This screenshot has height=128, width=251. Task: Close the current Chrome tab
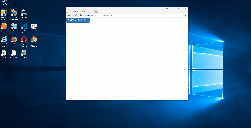click(91, 11)
